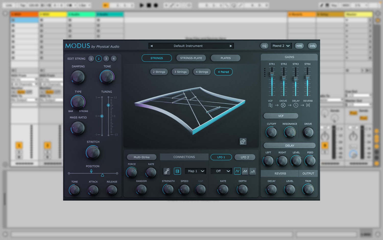383x240 pixels.
Task: Click the Multi-Strike FORCE knob
Action: 132,172
